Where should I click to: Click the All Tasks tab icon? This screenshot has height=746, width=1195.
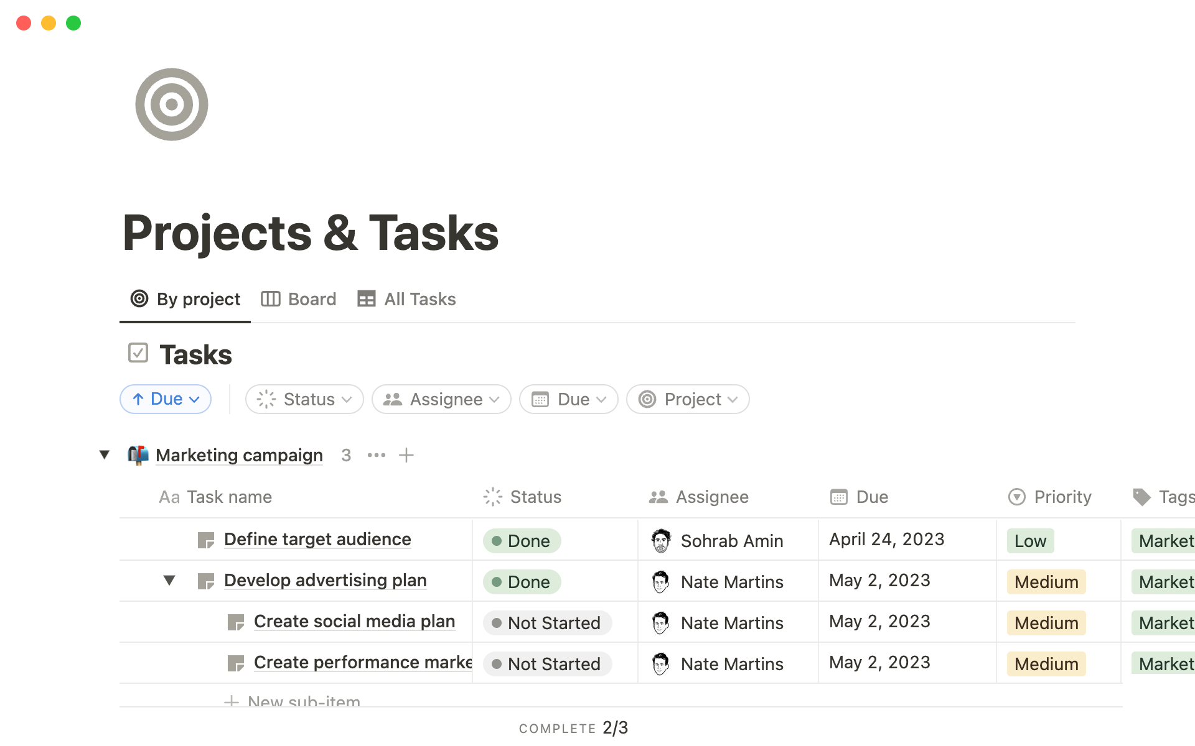pos(365,299)
